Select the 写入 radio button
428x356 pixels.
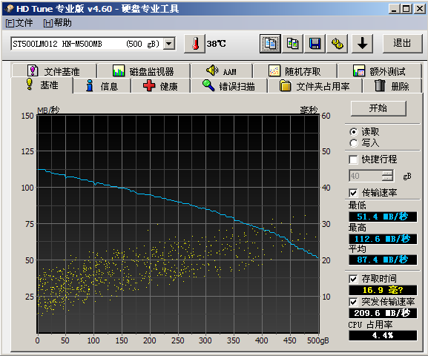[354, 143]
